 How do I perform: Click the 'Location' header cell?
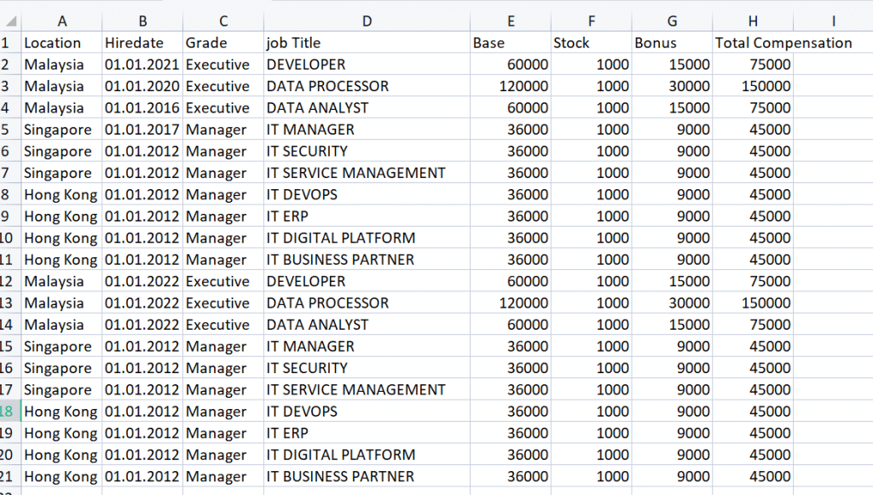[x=61, y=43]
